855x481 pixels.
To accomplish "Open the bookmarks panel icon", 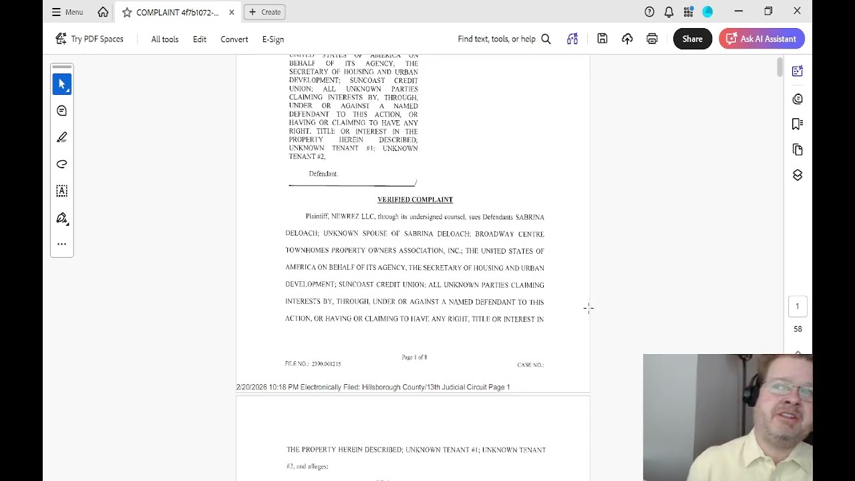I will pyautogui.click(x=798, y=124).
